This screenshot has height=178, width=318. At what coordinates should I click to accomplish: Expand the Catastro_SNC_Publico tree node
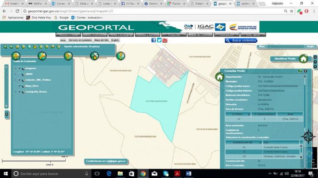[15, 80]
